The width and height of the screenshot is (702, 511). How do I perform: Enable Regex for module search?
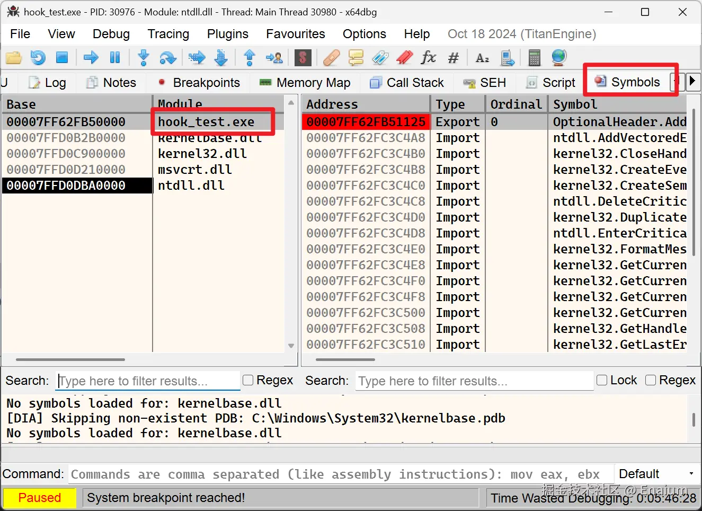click(247, 380)
